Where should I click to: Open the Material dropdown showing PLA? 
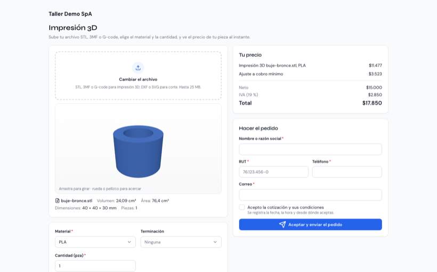[x=95, y=242]
